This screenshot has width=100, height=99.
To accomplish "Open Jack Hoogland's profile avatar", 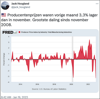I will (x=5, y=6).
